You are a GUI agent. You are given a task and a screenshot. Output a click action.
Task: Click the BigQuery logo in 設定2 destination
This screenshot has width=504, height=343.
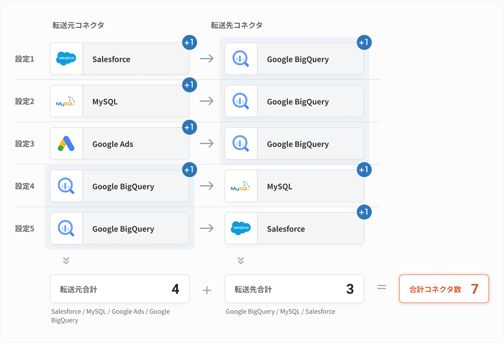click(x=241, y=101)
